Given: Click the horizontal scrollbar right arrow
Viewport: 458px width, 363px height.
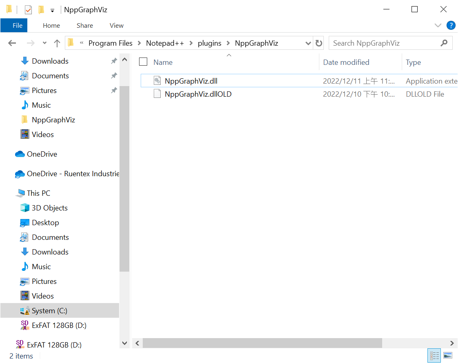Looking at the screenshot, I should click(x=451, y=343).
